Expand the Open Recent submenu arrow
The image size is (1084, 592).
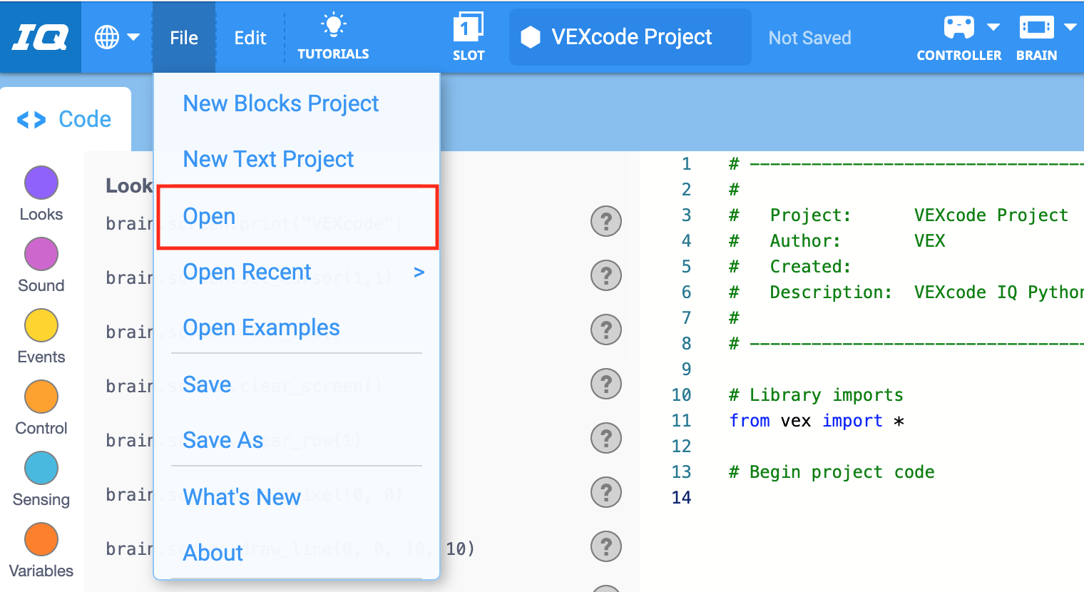pos(419,272)
